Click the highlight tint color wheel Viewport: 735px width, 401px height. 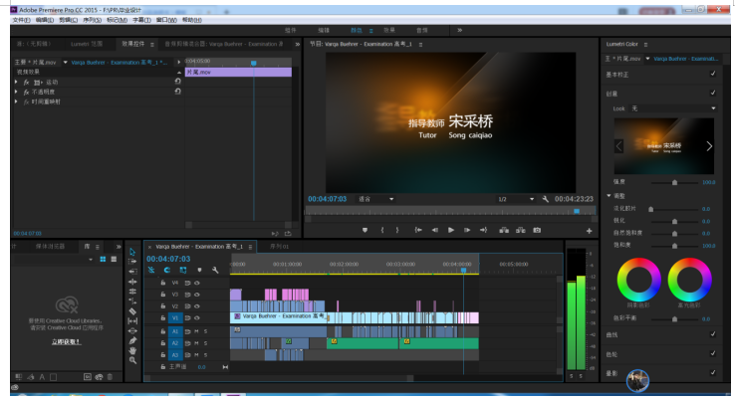click(x=689, y=280)
